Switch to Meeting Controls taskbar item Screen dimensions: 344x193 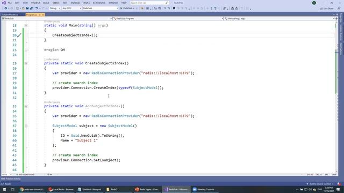(x=204, y=189)
